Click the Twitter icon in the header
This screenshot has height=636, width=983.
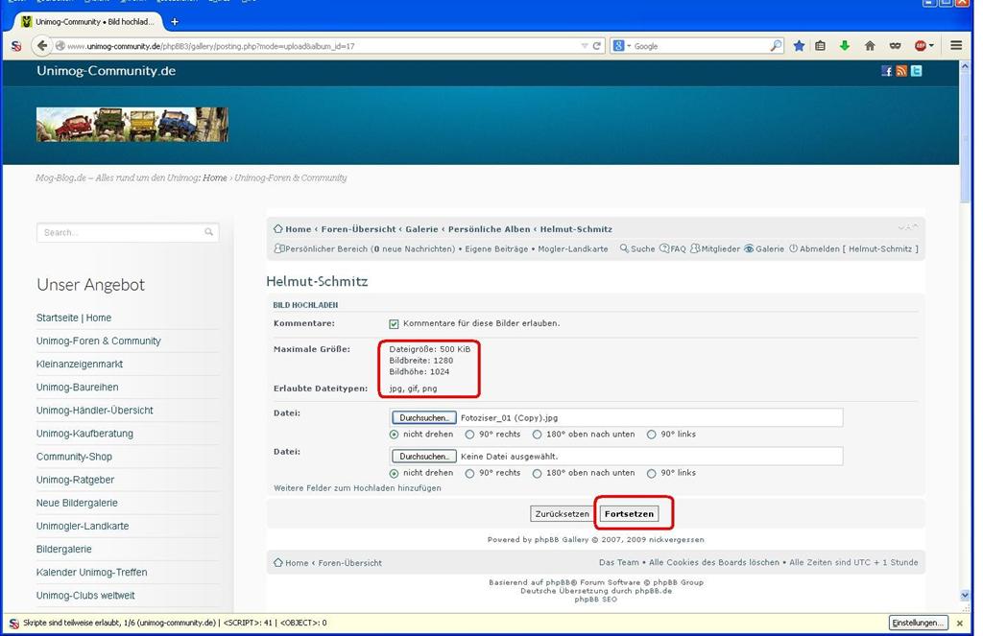(917, 71)
